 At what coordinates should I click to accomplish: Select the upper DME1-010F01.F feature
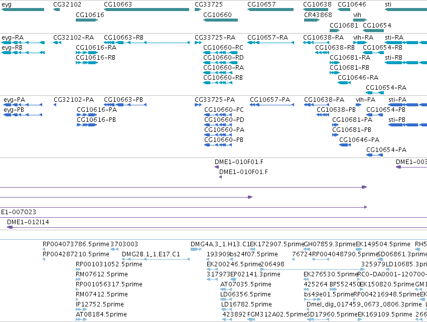click(x=217, y=167)
